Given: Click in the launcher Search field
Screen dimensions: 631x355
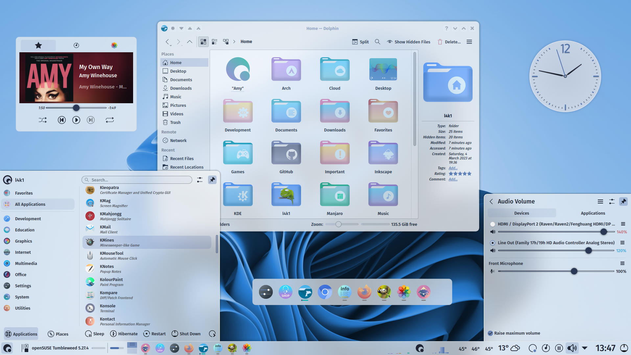Looking at the screenshot, I should 137,180.
